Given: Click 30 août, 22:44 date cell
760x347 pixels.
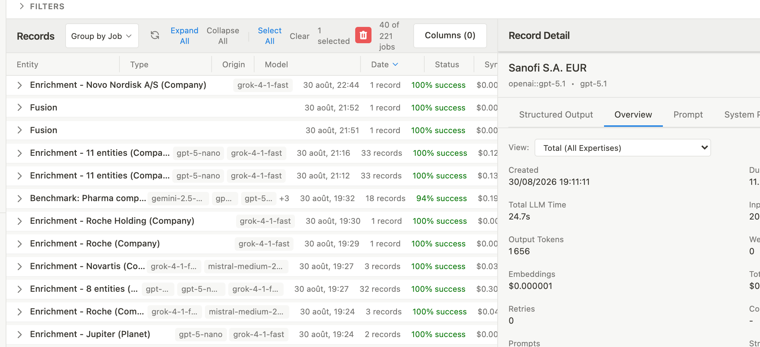Looking at the screenshot, I should pyautogui.click(x=331, y=85).
